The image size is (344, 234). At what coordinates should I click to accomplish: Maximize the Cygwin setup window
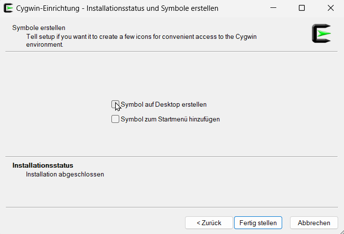(302, 8)
